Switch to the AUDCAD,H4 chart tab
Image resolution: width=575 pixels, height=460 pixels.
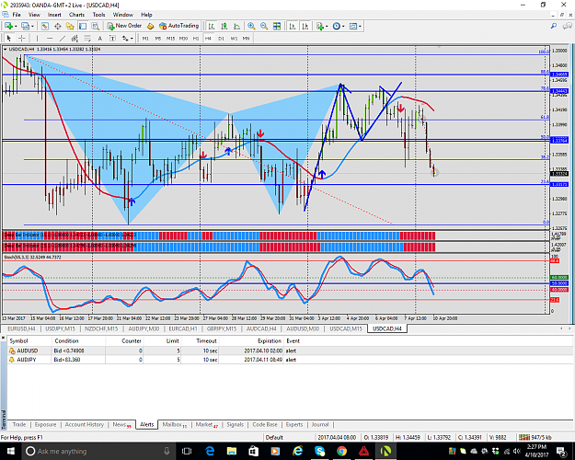(x=261, y=328)
